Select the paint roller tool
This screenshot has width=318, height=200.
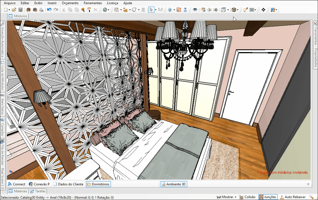[89, 10]
